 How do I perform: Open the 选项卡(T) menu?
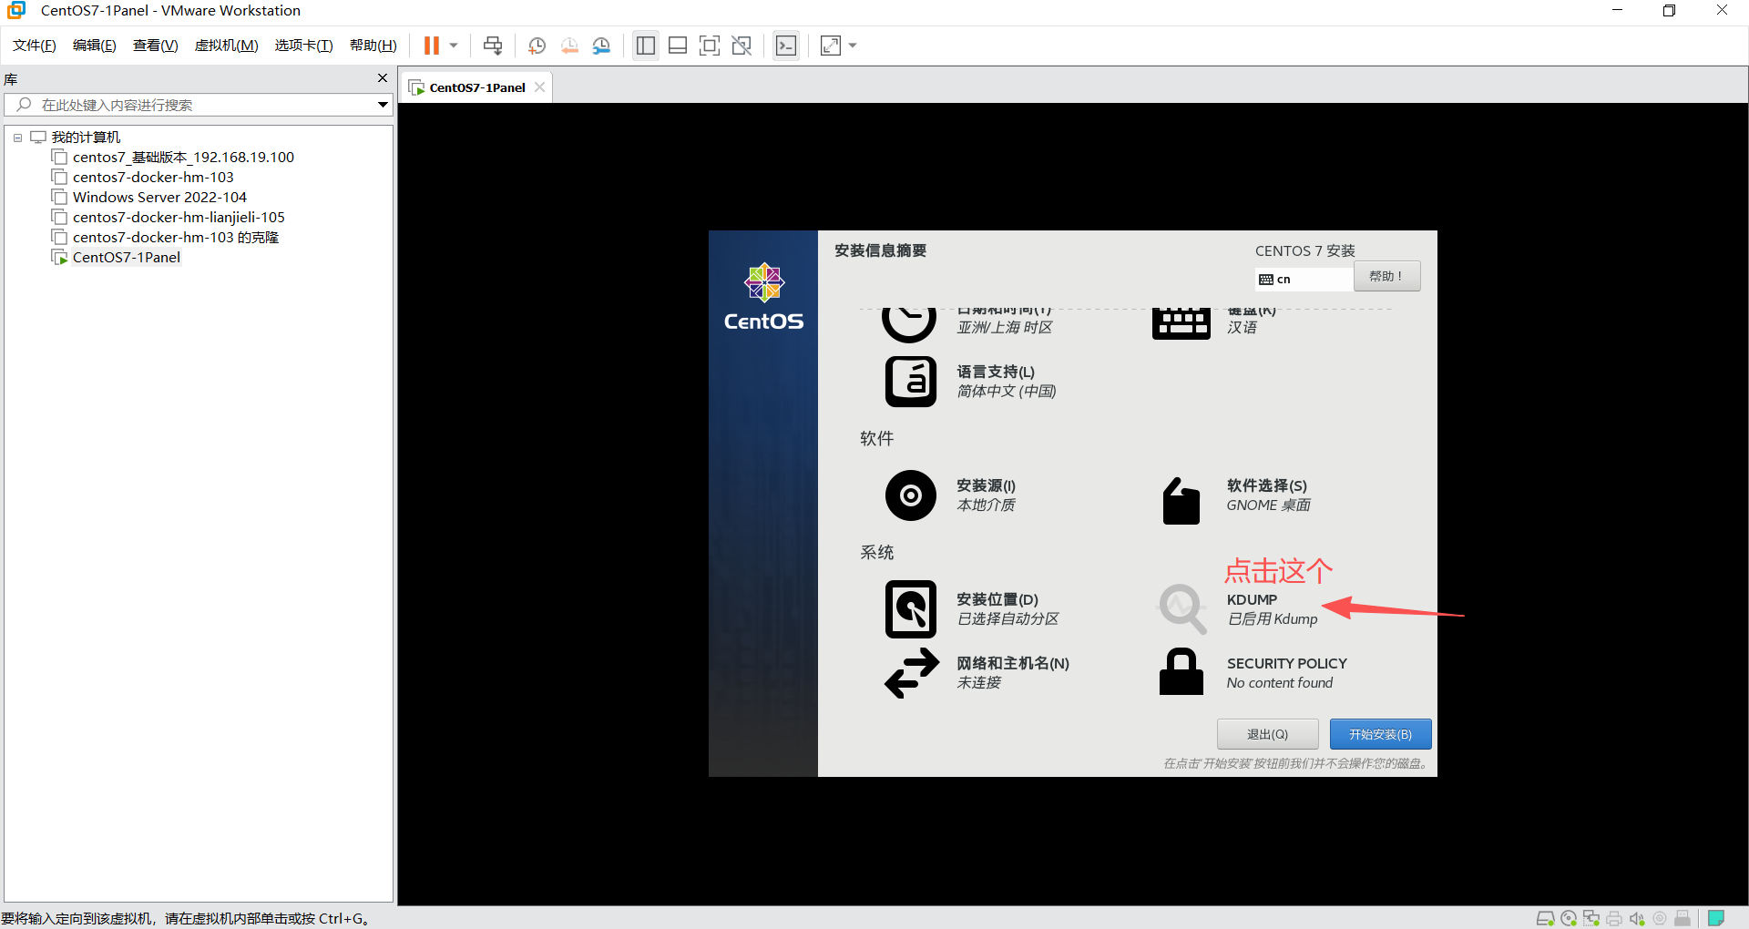pyautogui.click(x=303, y=46)
